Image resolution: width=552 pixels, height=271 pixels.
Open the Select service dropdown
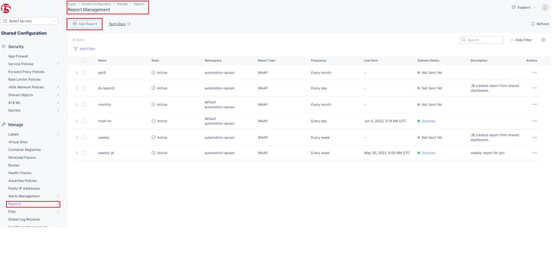coord(30,21)
